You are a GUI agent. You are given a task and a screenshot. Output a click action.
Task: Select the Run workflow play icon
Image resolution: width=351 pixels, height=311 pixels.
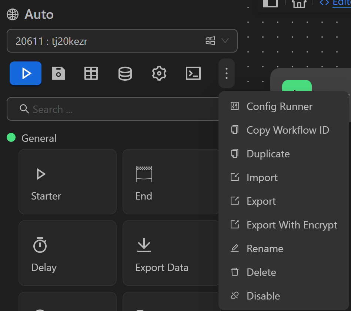coord(25,73)
